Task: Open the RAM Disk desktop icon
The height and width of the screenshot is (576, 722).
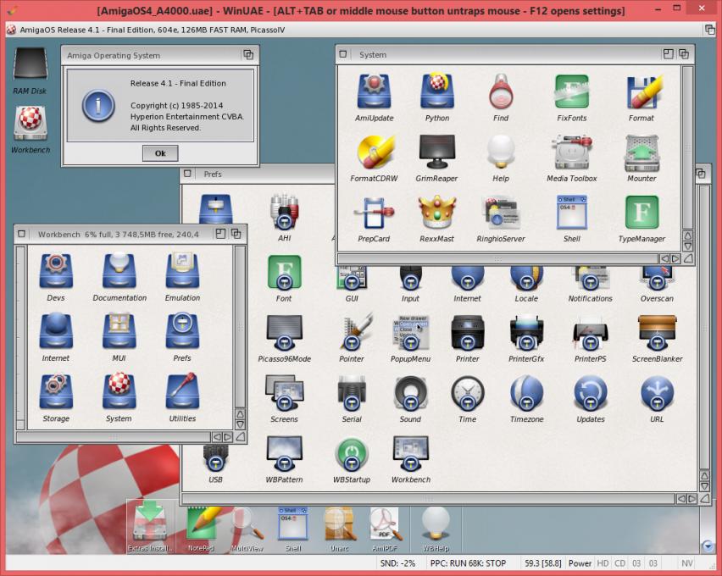Action: (x=30, y=66)
